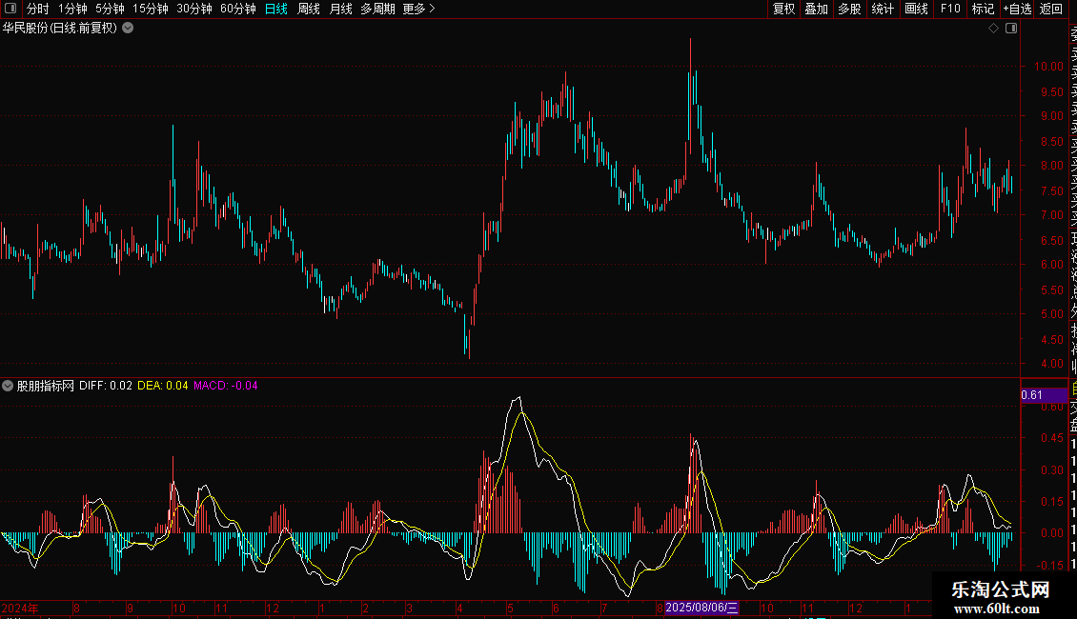The width and height of the screenshot is (1077, 619).
Task: Open the 复权 adjustment menu
Action: (x=783, y=9)
